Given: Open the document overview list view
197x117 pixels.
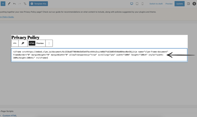Looking at the screenshot, I should [25, 4].
